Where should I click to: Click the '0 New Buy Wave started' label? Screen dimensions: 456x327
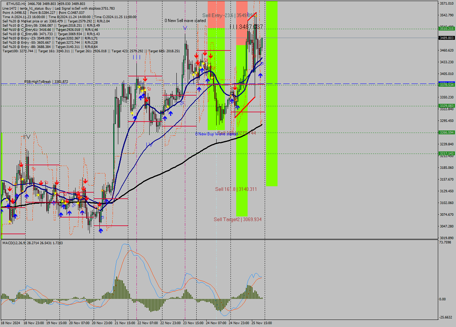[216, 134]
